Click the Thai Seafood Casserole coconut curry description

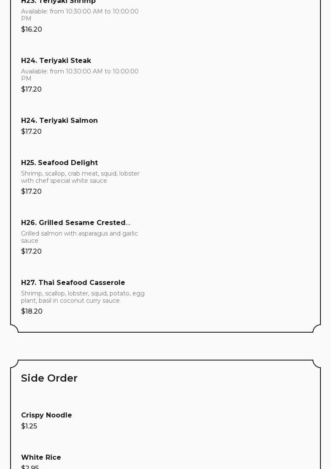83,297
